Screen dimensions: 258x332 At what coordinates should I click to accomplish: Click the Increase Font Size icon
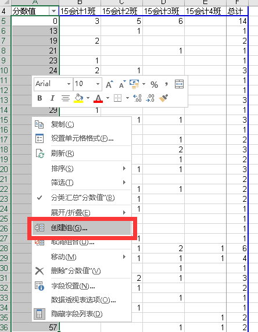click(109, 84)
